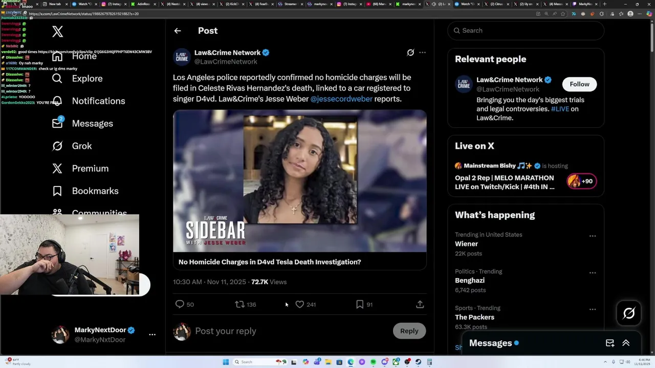Click the browser address bar URL
The height and width of the screenshot is (368, 655).
[x=84, y=14]
